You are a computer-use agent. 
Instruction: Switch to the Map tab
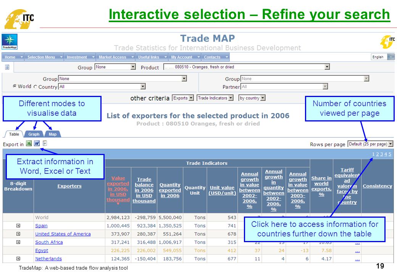coord(52,134)
